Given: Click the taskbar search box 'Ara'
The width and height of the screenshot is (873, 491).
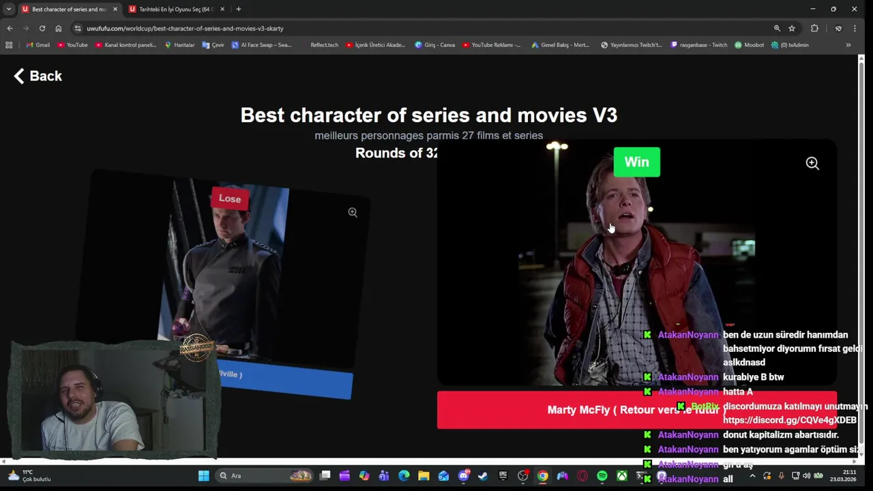Looking at the screenshot, I should point(266,476).
